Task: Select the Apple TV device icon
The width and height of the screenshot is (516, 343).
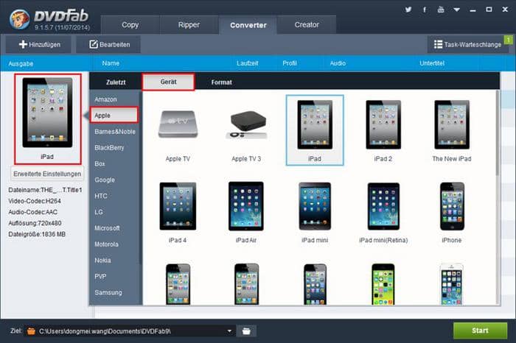Action: 178,125
